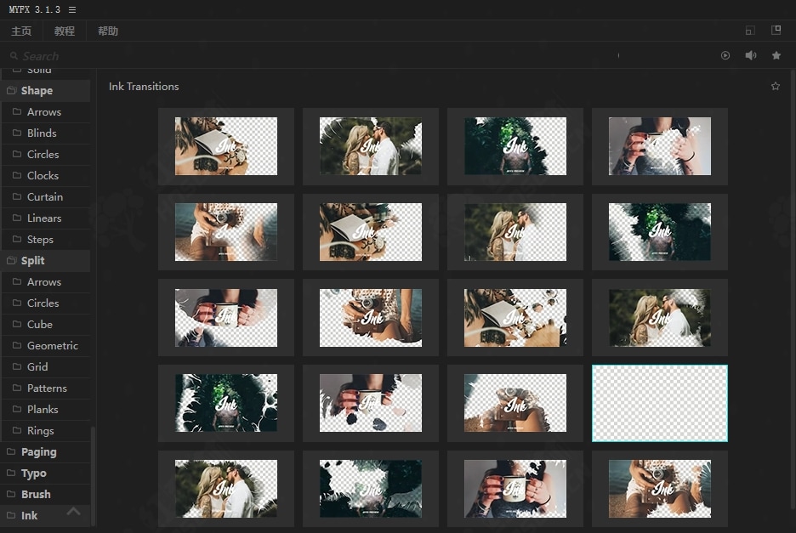Select Arrows under the Shape folder
The image size is (796, 533).
click(46, 111)
